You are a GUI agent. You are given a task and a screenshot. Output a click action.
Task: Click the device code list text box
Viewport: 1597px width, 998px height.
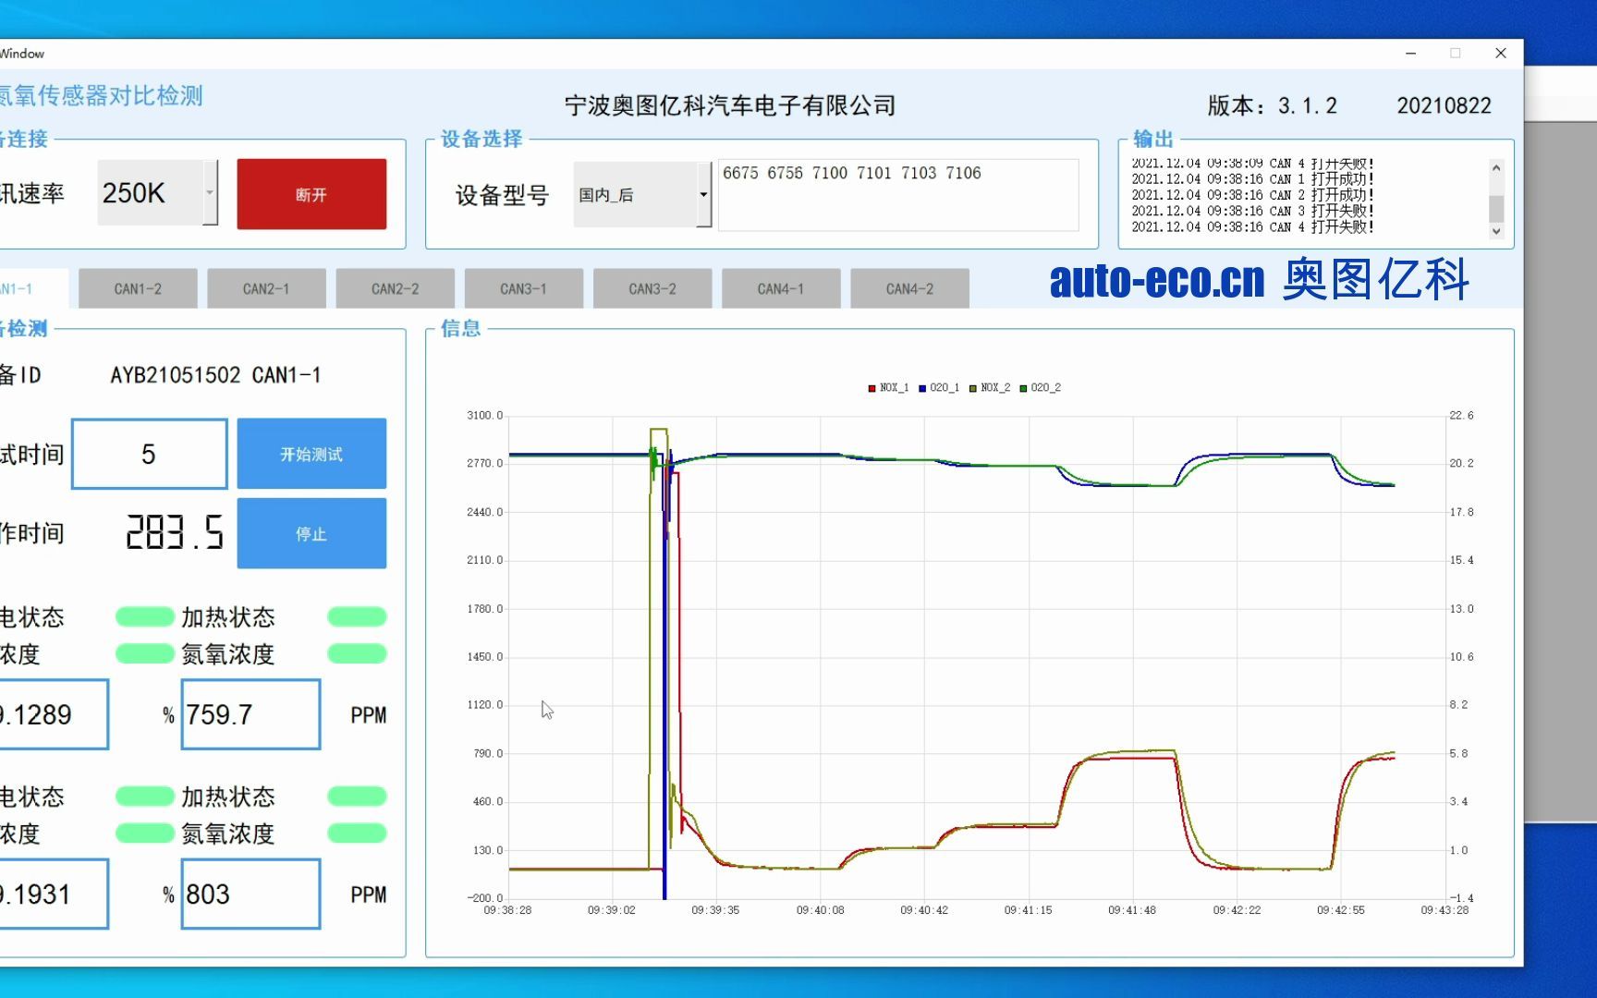(x=898, y=195)
